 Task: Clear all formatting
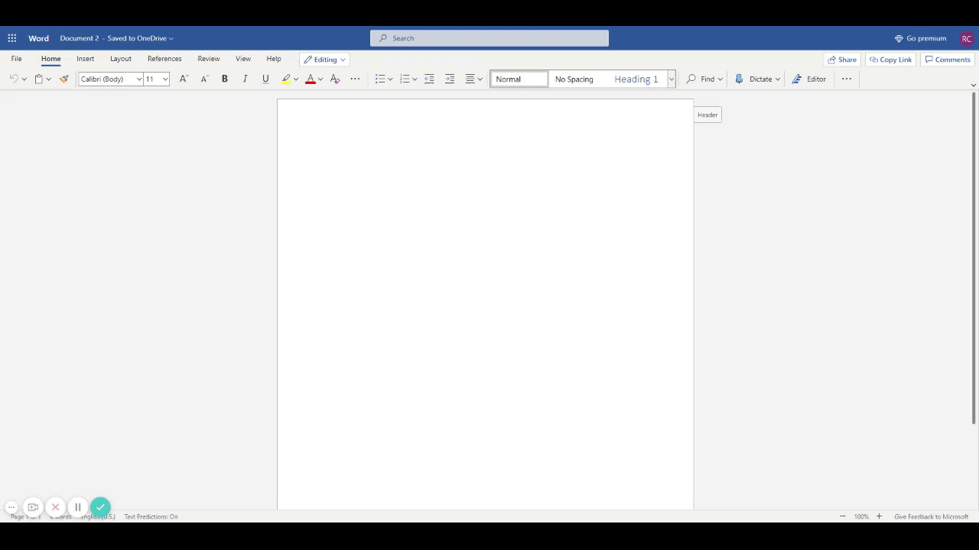[334, 79]
